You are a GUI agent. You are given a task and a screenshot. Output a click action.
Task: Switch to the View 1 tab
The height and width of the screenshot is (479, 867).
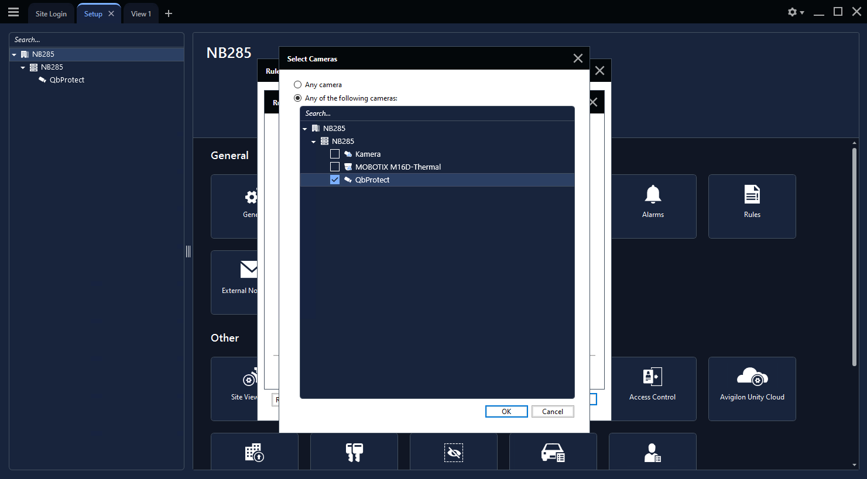140,14
